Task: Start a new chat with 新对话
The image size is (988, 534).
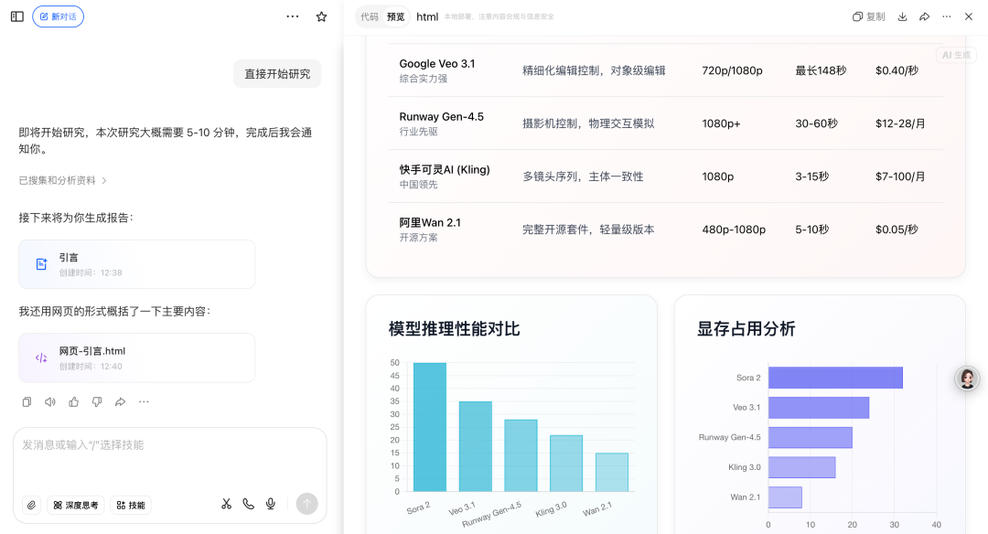Action: (x=58, y=16)
